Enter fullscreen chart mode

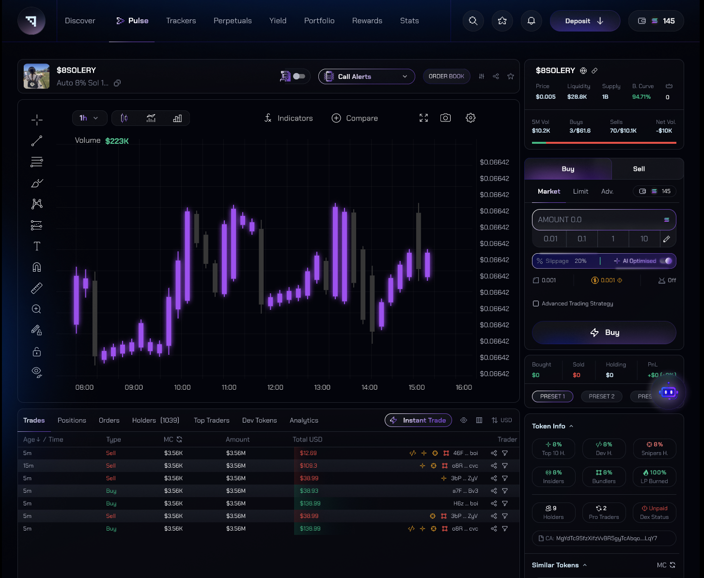pos(423,118)
